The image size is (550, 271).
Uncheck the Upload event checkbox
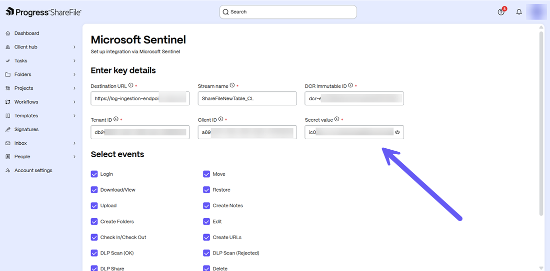94,206
